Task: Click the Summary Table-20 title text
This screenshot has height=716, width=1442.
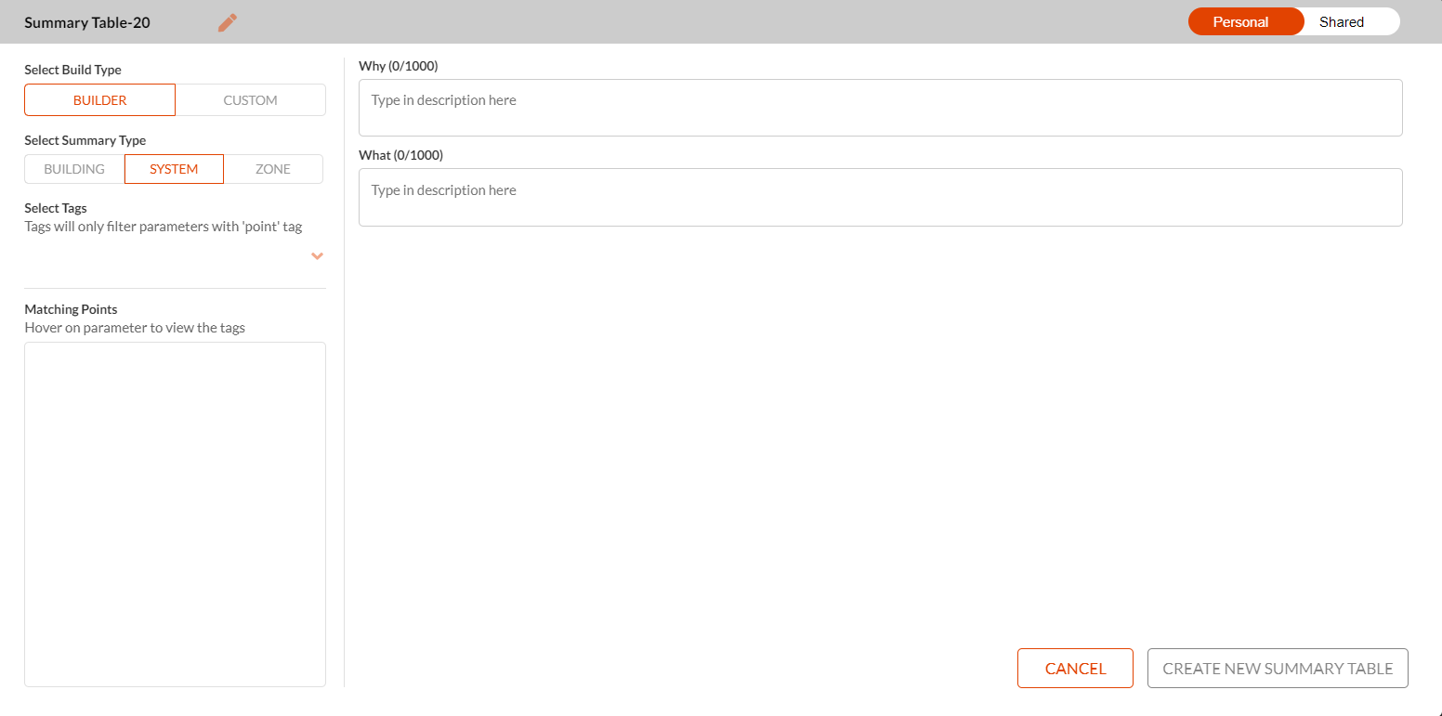Action: tap(87, 23)
